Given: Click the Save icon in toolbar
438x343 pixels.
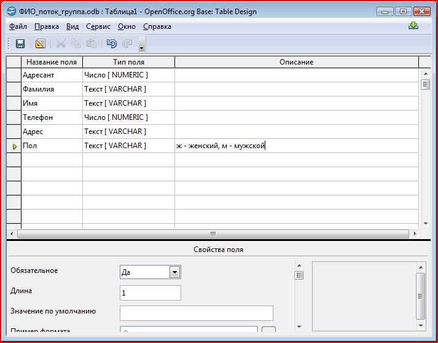Looking at the screenshot, I should click(x=20, y=44).
